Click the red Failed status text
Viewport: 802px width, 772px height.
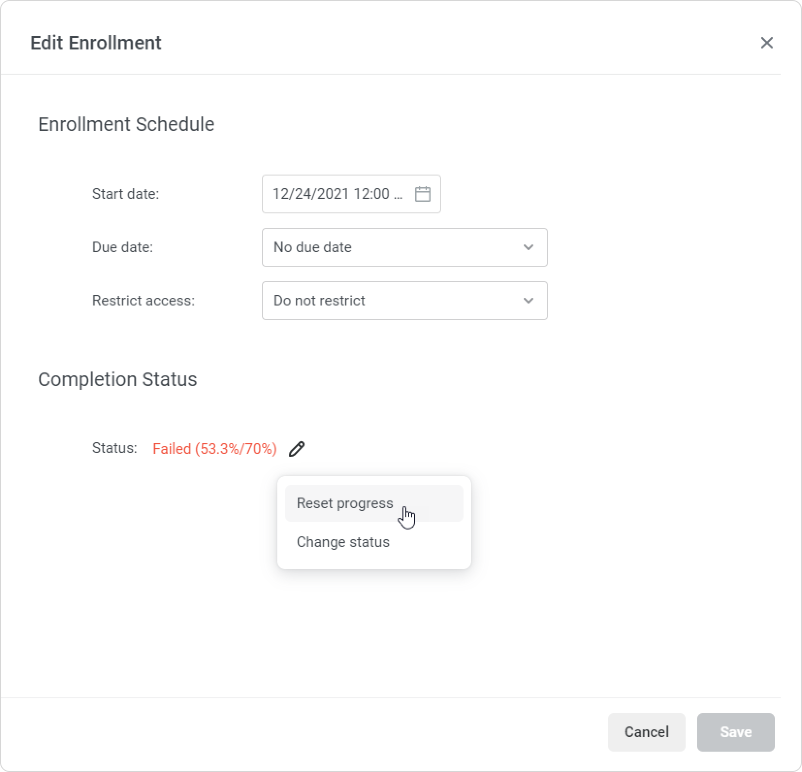(215, 449)
